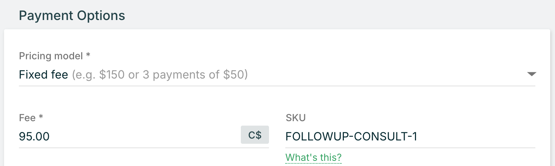Open the 'What's this?' help link
The width and height of the screenshot is (555, 166).
click(313, 157)
